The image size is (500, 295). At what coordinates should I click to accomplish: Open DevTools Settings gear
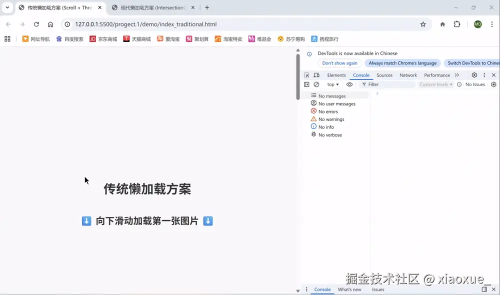pyautogui.click(x=474, y=74)
